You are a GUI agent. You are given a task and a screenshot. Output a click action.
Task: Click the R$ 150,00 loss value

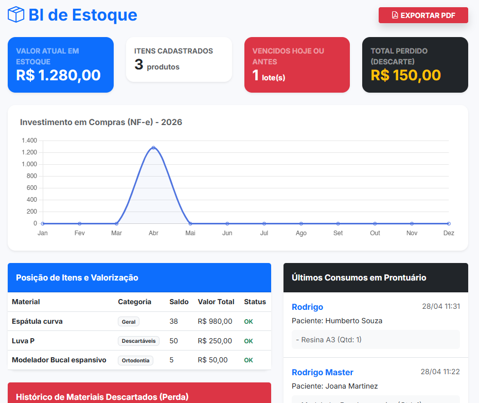(405, 75)
